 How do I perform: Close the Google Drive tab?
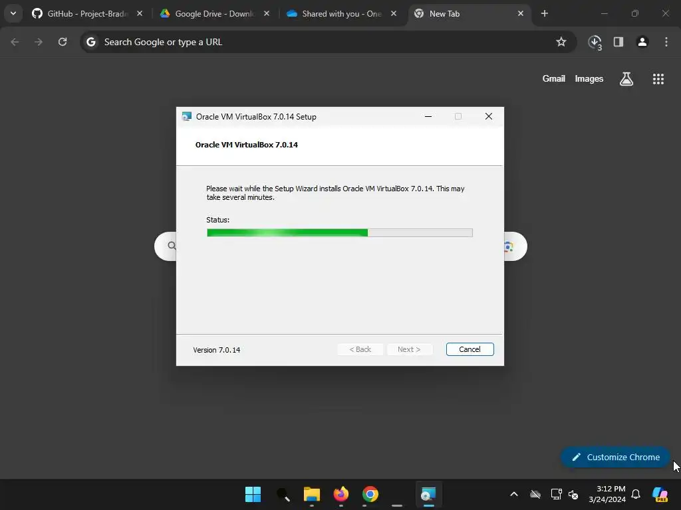point(267,13)
